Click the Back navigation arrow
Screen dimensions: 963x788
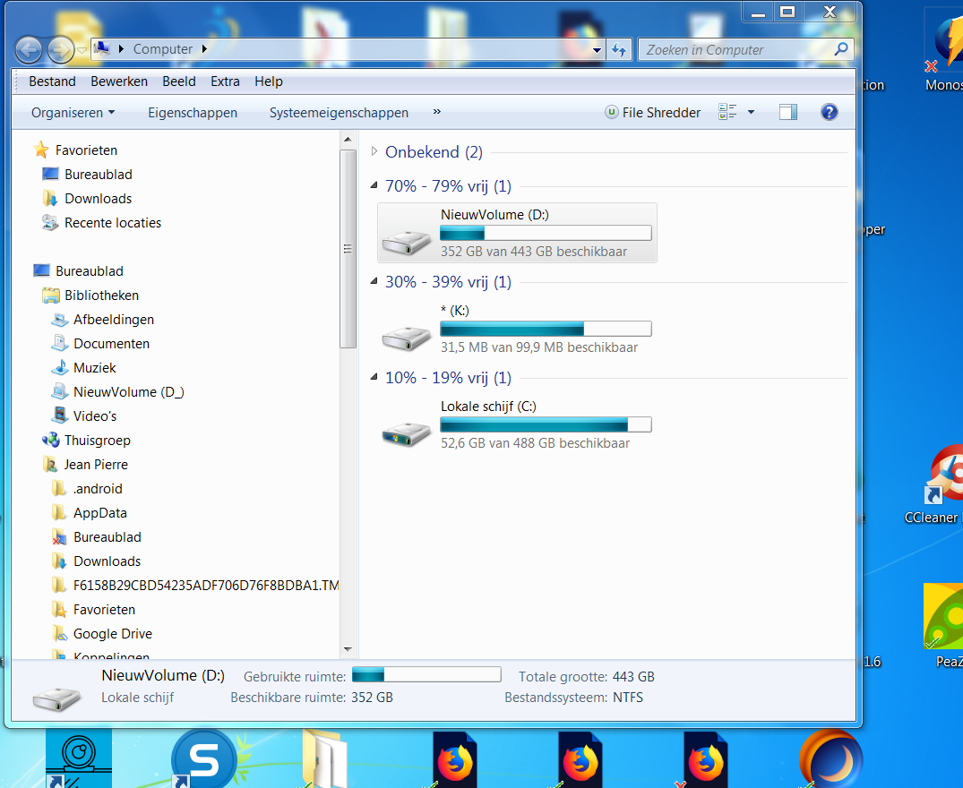tap(29, 50)
